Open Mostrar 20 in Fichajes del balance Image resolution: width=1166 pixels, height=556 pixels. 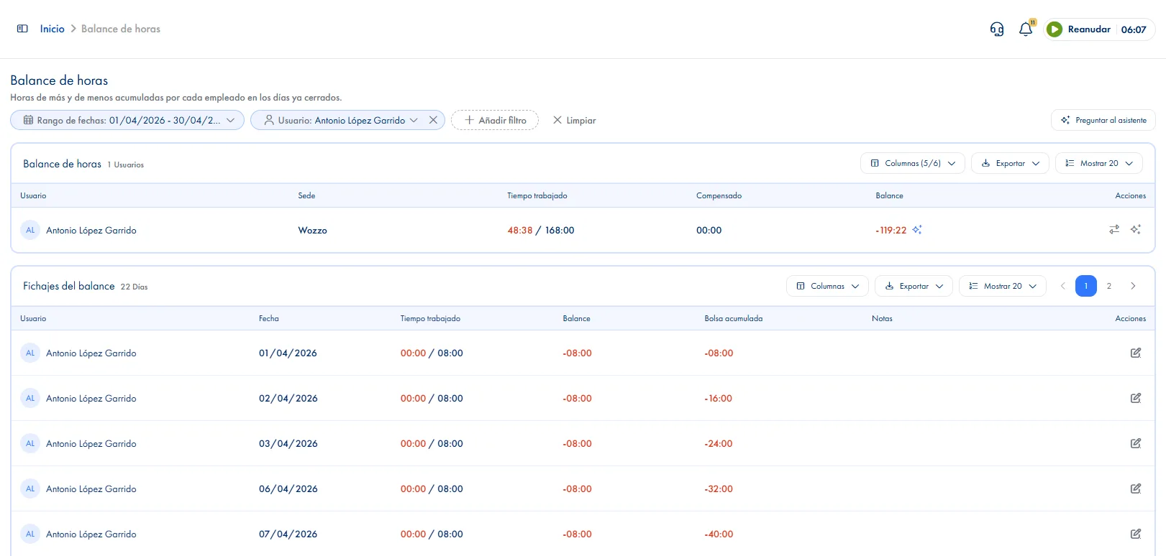pyautogui.click(x=1002, y=286)
